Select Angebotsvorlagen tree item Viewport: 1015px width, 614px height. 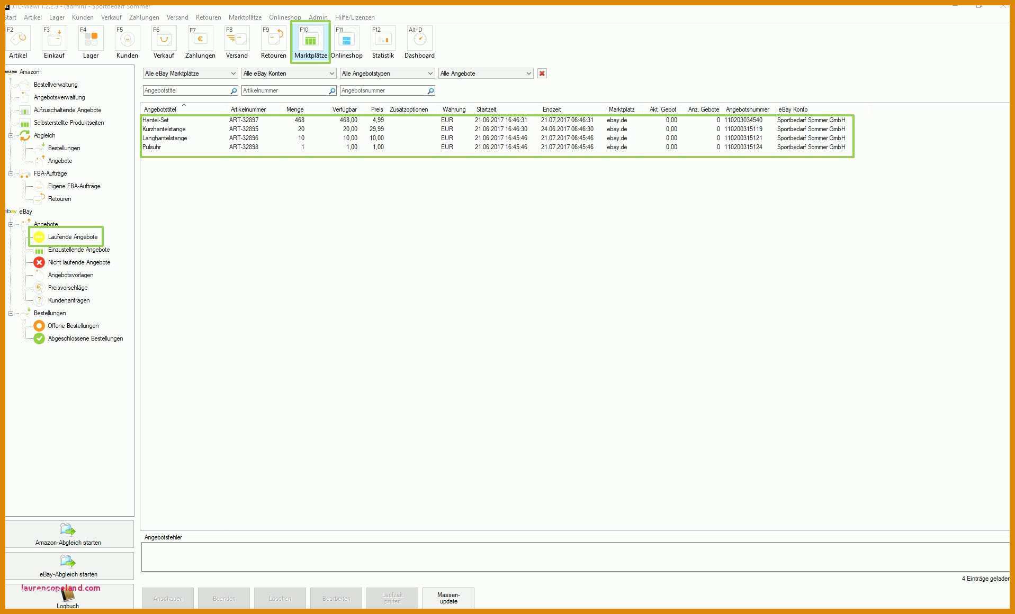click(70, 275)
